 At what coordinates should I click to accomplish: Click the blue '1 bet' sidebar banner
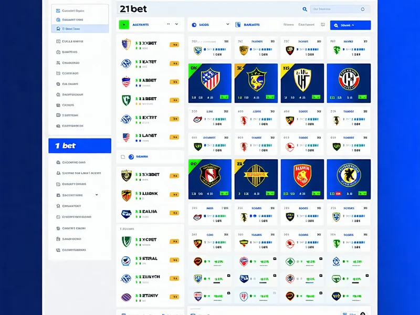click(x=80, y=146)
